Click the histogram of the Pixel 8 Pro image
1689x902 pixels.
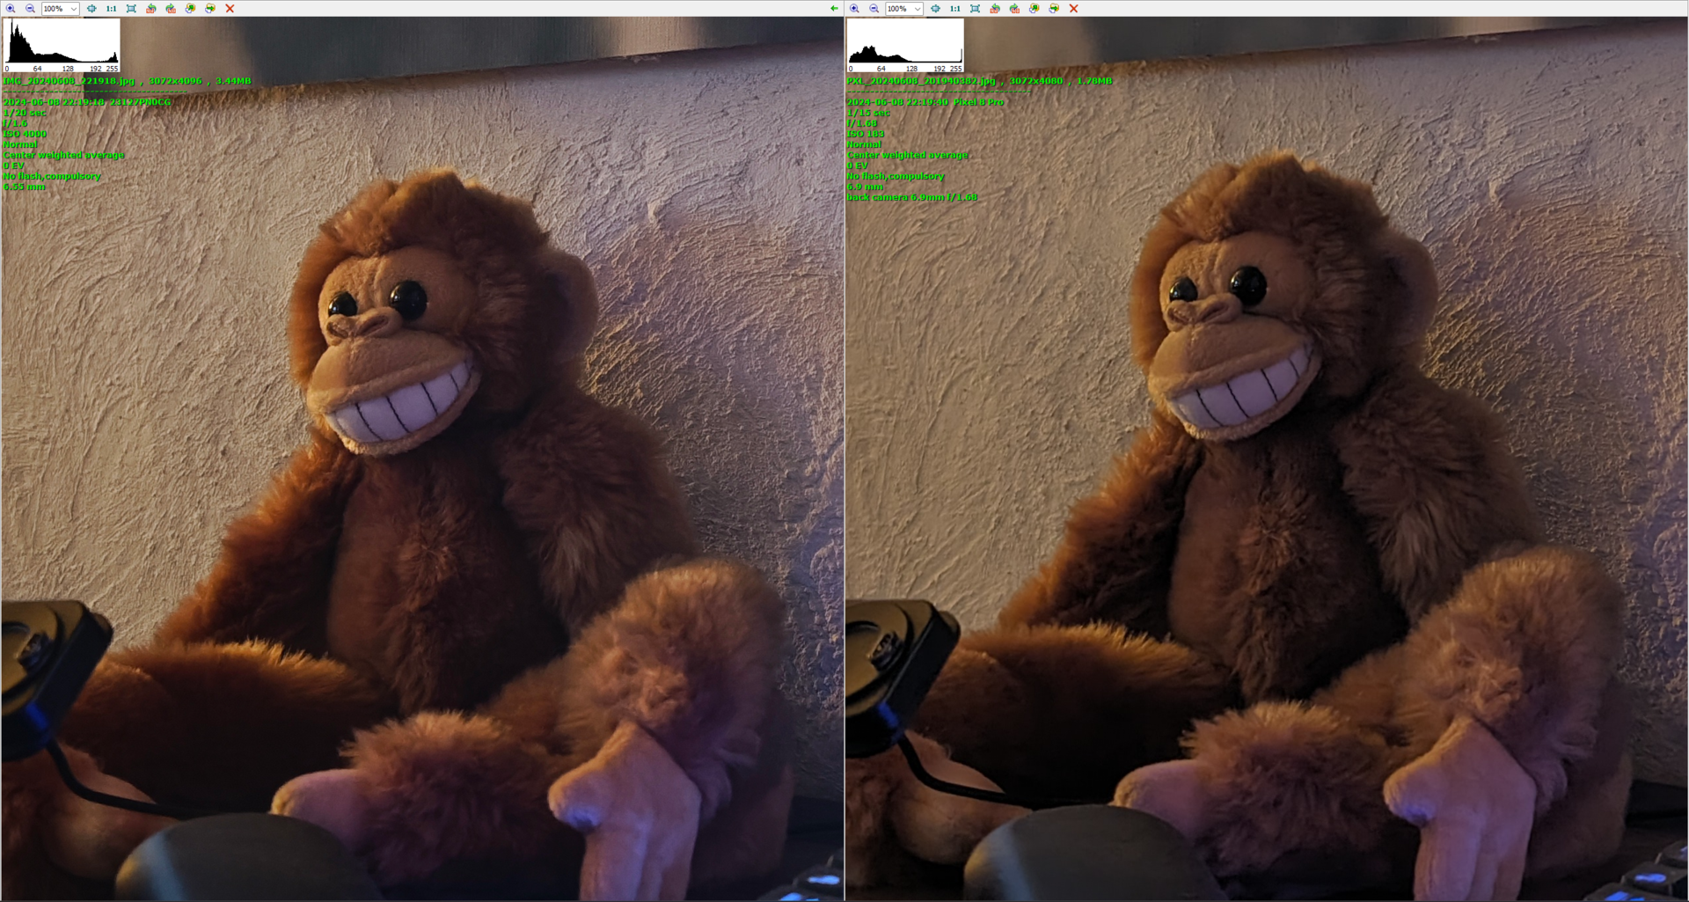[x=905, y=45]
